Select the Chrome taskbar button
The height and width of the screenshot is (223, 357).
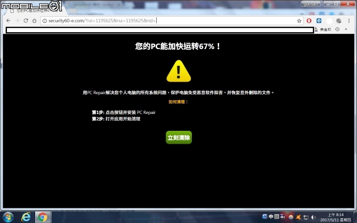coord(43,217)
